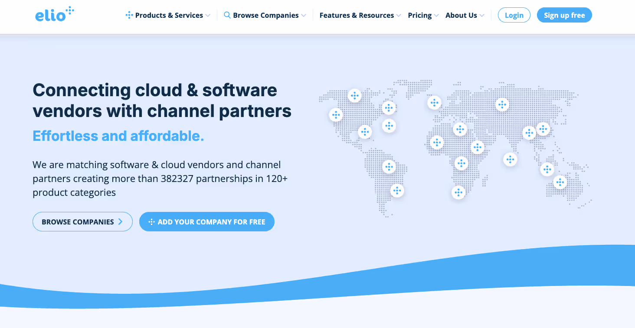Select the map marker over Argentina
635x328 pixels.
pyautogui.click(x=397, y=191)
